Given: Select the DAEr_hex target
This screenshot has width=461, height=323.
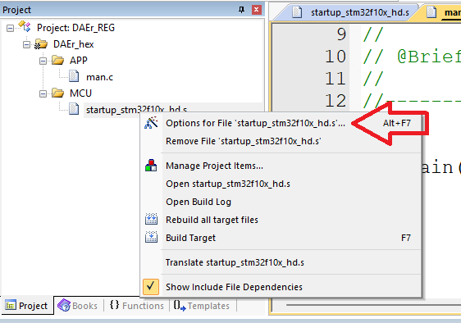Looking at the screenshot, I should click(x=73, y=44).
